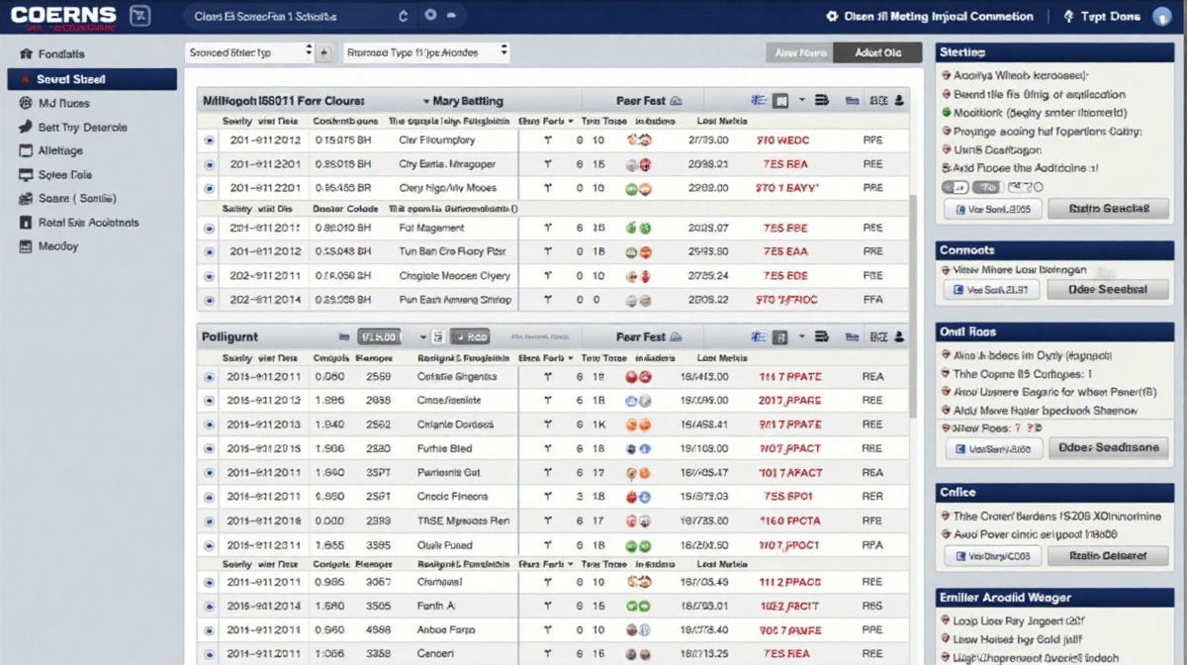
Task: Open the small arrow dropdown in Poliigurnt toolbar
Action: click(802, 336)
